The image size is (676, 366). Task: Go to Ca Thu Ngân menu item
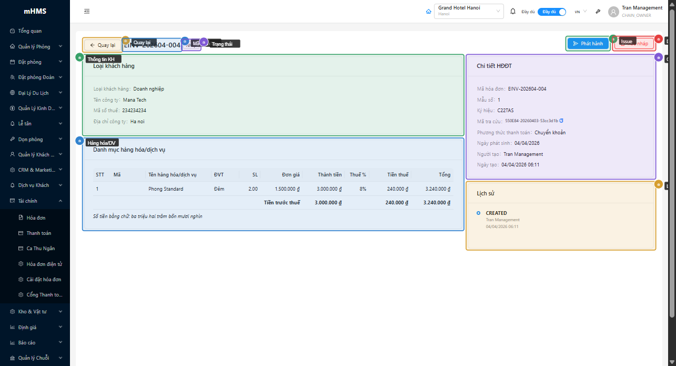coord(41,248)
